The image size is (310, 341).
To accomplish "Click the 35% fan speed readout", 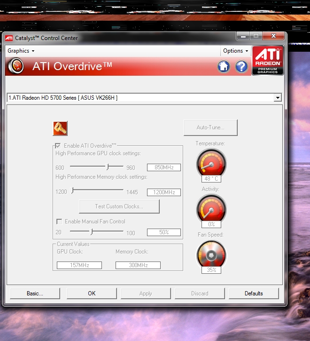I will coord(211,270).
